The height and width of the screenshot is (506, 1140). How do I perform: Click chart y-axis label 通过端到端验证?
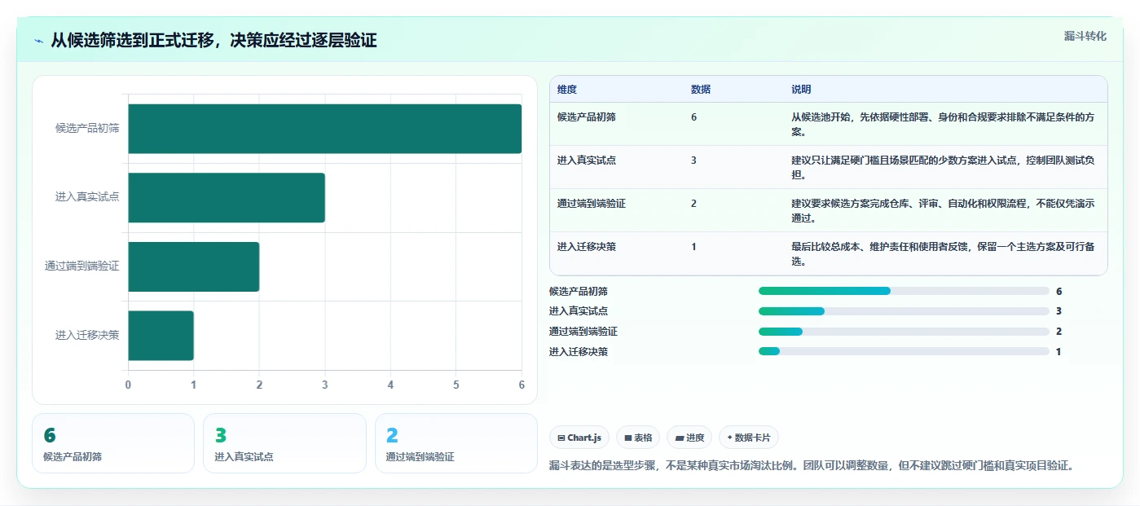82,266
